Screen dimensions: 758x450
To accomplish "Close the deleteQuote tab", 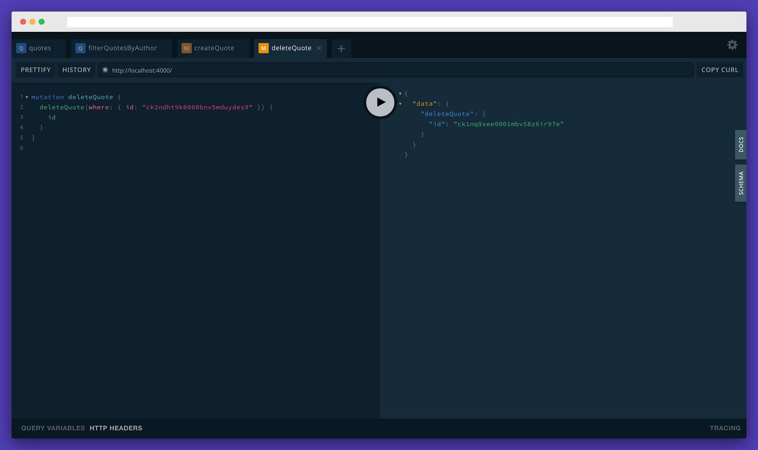I will (319, 48).
